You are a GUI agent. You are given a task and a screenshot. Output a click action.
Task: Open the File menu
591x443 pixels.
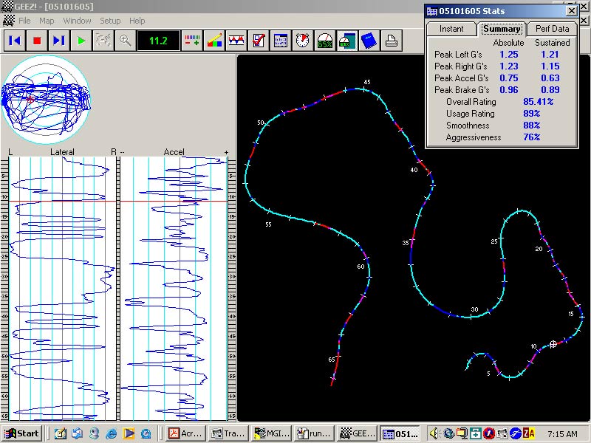[24, 21]
